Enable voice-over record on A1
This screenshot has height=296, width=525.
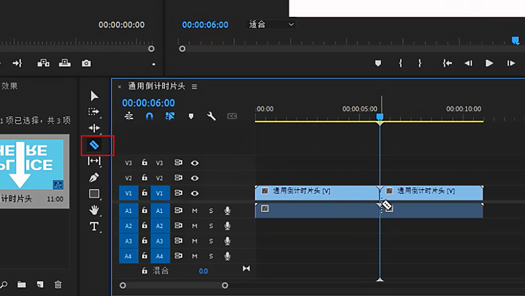pos(228,211)
